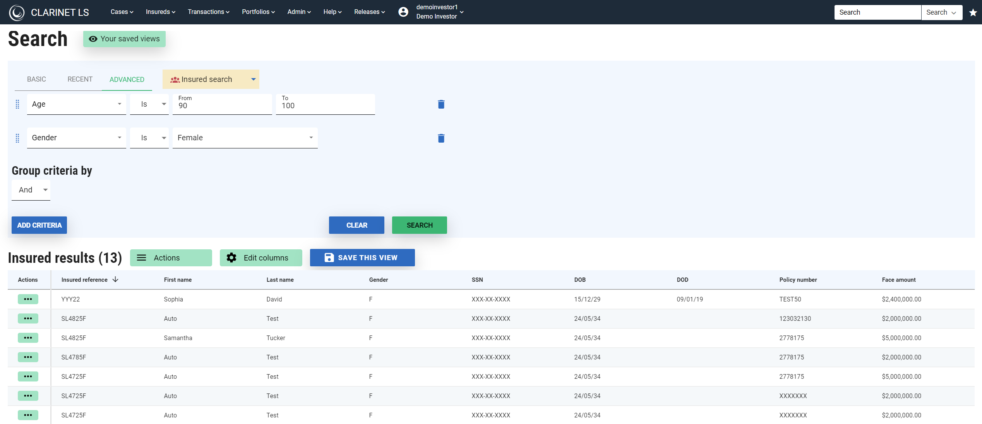Open Your saved views
This screenshot has width=982, height=424.
point(124,39)
